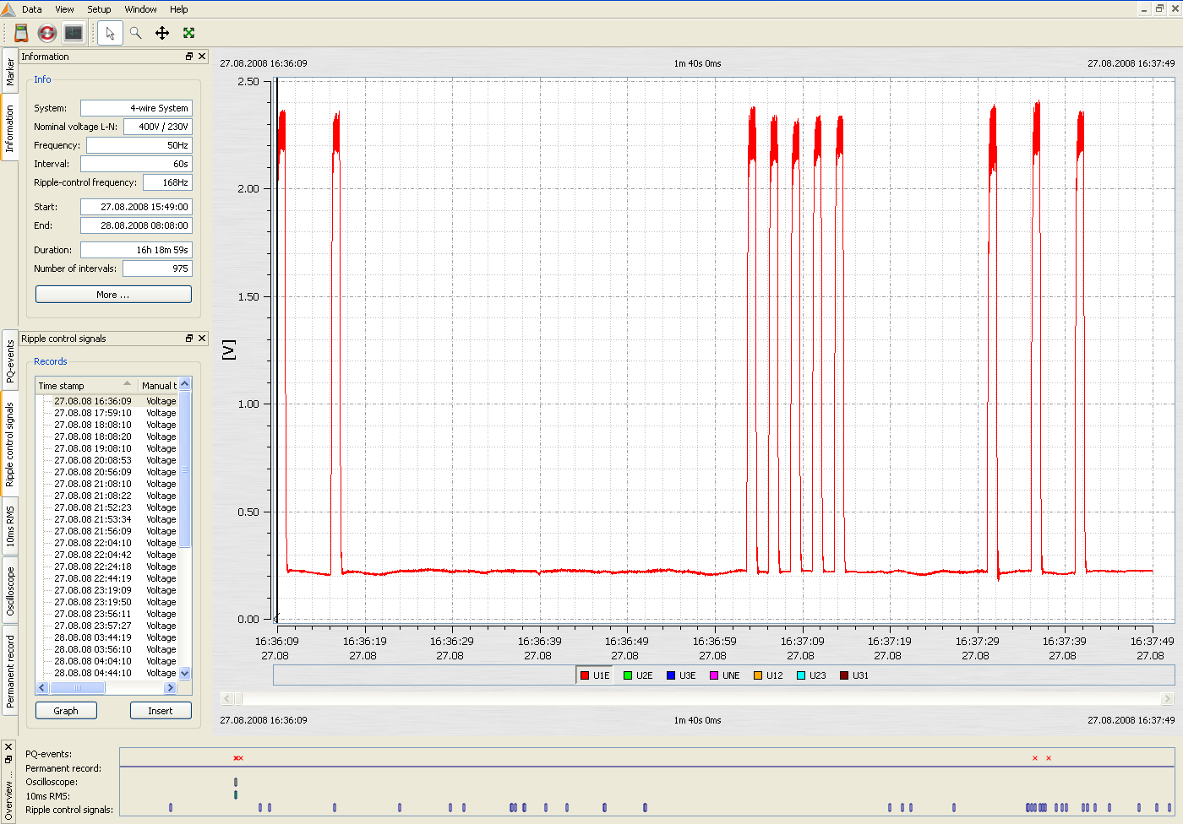This screenshot has height=824, width=1183.
Task: Activate the magnifier zoom tool
Action: click(135, 33)
